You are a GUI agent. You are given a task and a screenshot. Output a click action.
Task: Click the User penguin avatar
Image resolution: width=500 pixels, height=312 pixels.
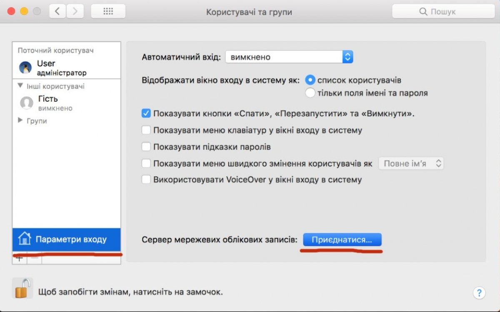[x=25, y=67]
